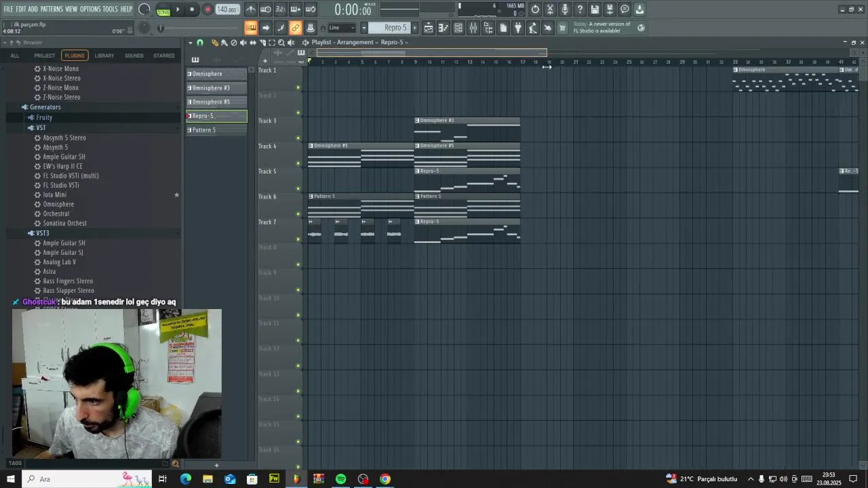The image size is (868, 488).
Task: Select Pattern 5 in pattern picker
Action: pos(217,130)
